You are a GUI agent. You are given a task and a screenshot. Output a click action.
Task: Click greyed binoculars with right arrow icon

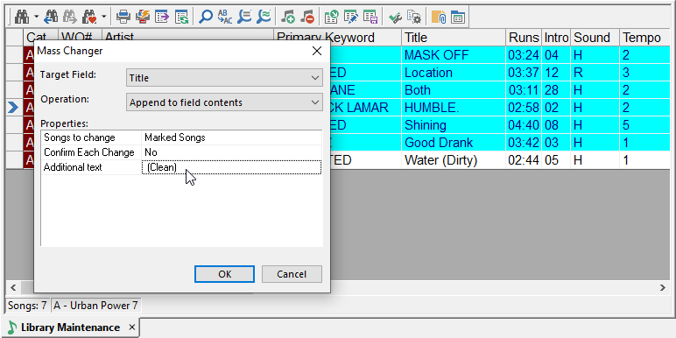pos(70,18)
